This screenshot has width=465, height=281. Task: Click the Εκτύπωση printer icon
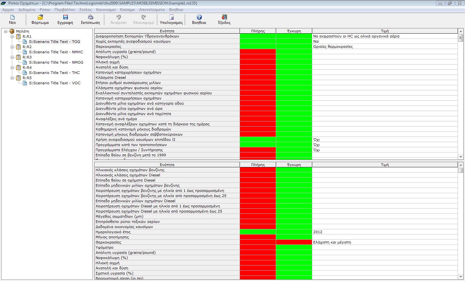(90, 17)
